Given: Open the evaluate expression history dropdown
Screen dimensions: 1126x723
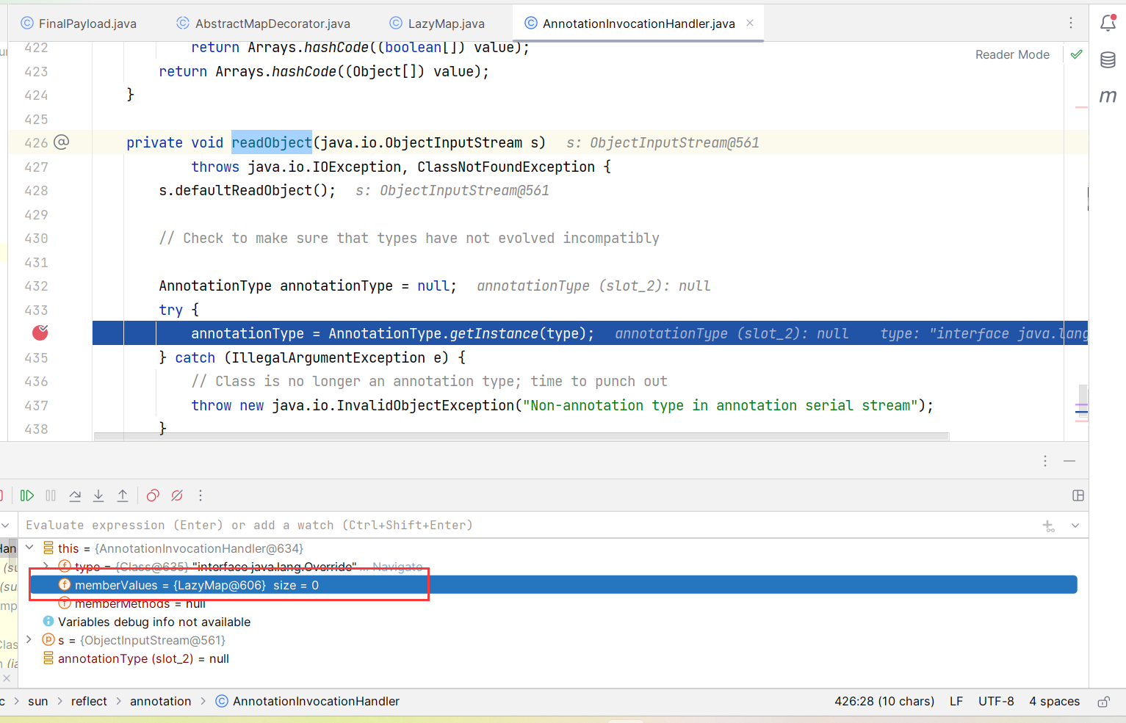Looking at the screenshot, I should pyautogui.click(x=1075, y=526).
